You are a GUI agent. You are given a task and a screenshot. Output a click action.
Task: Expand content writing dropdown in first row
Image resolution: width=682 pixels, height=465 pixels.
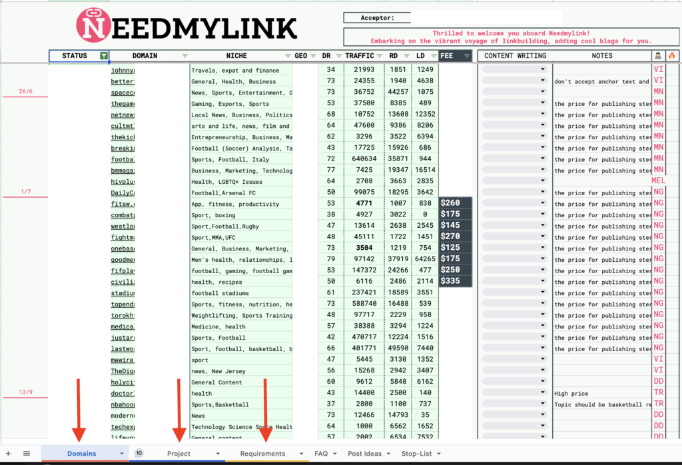pyautogui.click(x=542, y=70)
